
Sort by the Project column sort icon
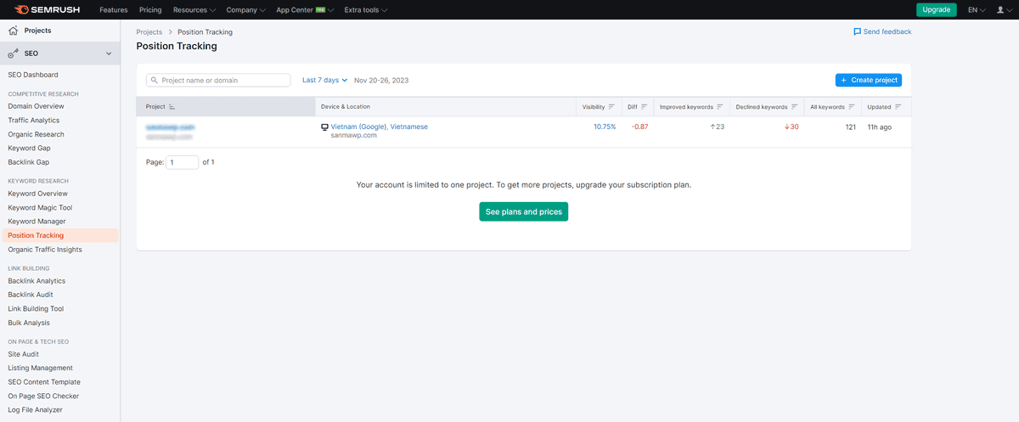click(172, 107)
